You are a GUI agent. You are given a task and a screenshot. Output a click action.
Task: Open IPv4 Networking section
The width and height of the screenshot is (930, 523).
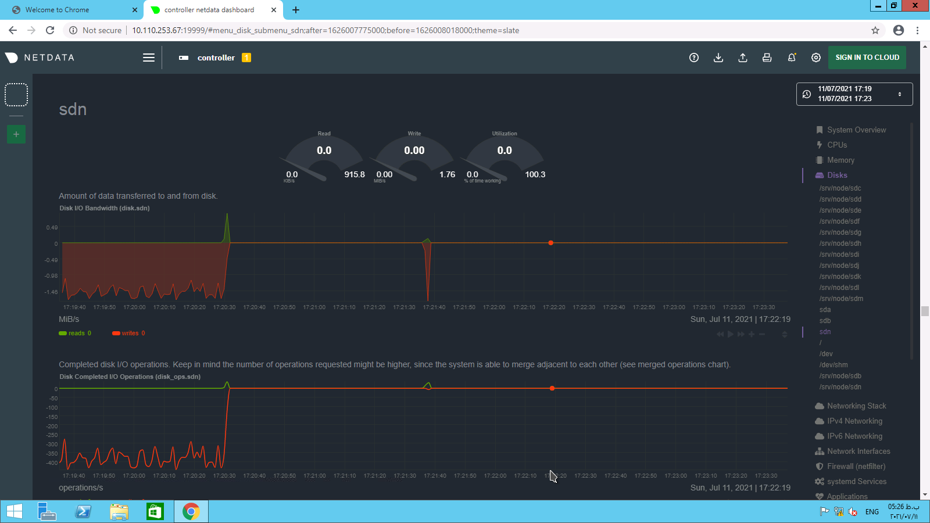[849, 421]
